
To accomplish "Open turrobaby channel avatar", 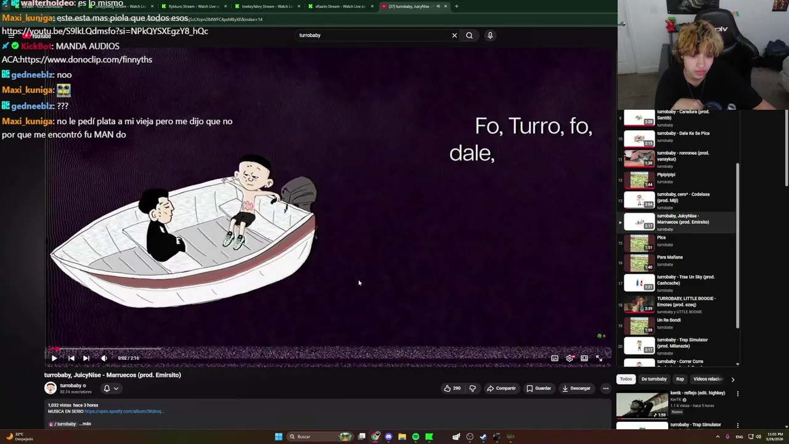I will click(51, 388).
